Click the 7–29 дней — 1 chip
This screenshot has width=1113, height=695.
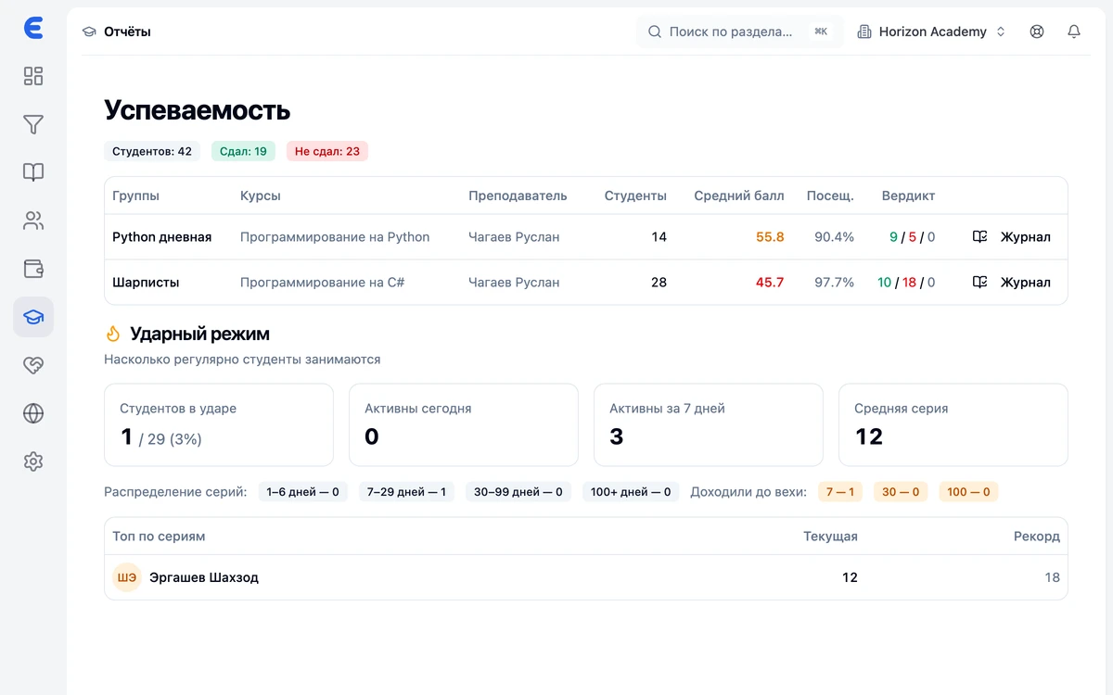click(x=406, y=492)
